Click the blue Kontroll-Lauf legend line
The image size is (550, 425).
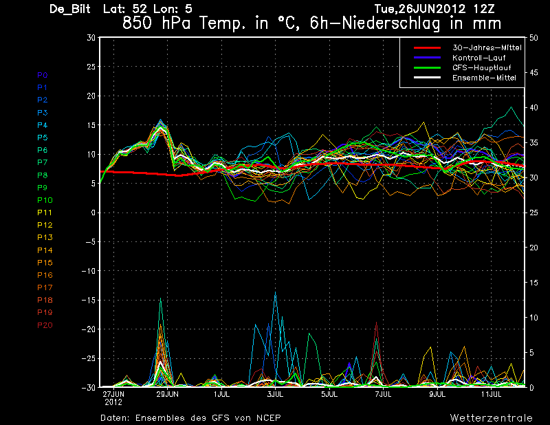427,58
